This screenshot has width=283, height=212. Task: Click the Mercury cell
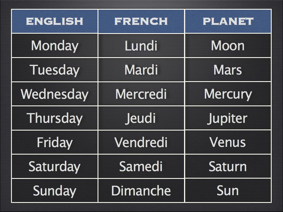tap(228, 94)
